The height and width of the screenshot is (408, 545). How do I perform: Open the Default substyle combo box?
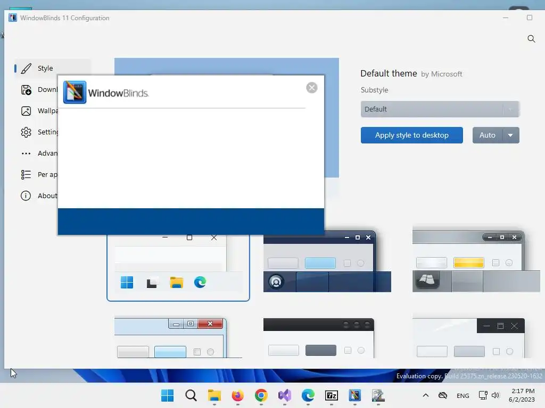click(x=440, y=109)
